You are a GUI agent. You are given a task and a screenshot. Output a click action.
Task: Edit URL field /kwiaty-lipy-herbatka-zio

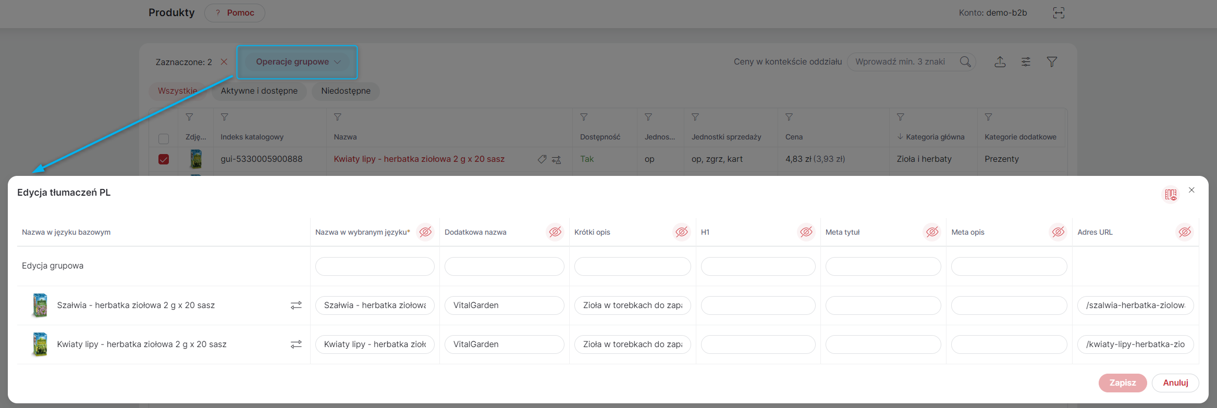(1136, 345)
